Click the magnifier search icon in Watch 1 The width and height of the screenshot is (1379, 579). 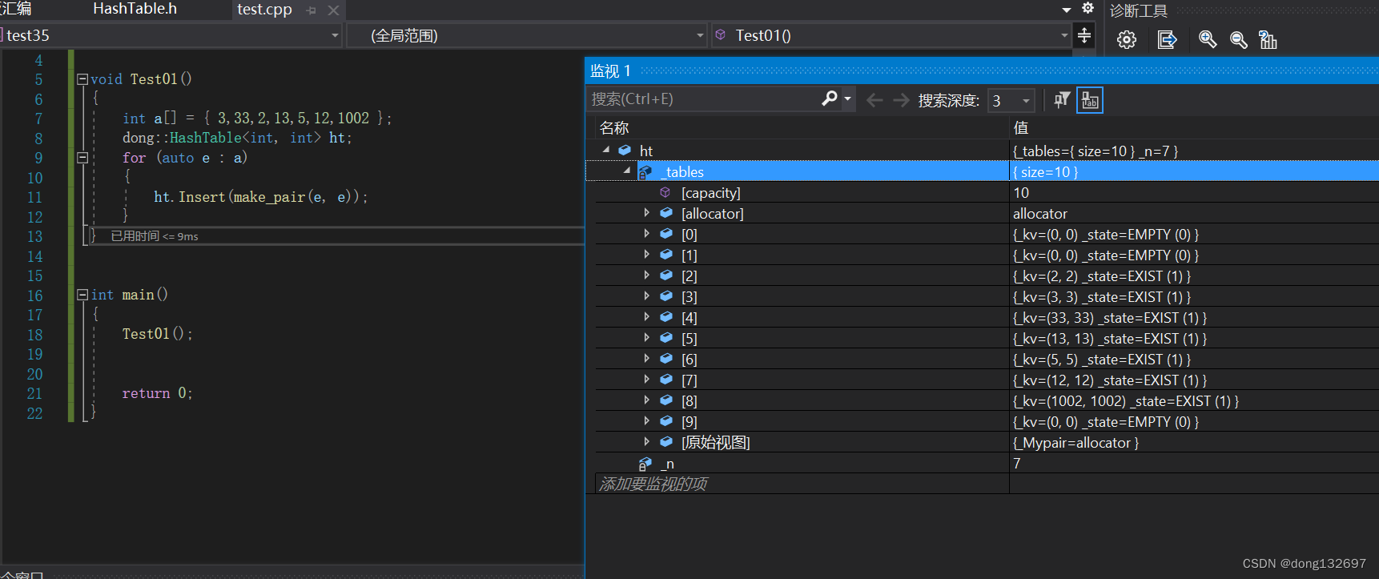pos(830,99)
